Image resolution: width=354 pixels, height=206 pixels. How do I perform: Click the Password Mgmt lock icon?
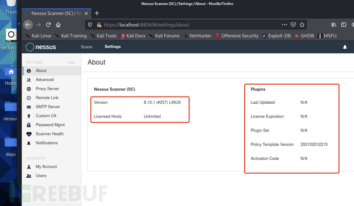click(29, 125)
